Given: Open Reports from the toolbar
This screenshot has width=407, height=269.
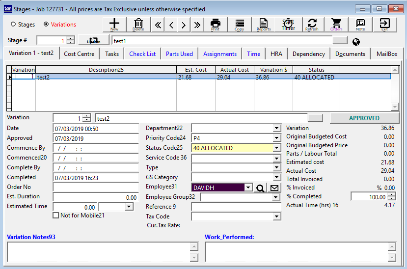Looking at the screenshot, I should pyautogui.click(x=264, y=25).
